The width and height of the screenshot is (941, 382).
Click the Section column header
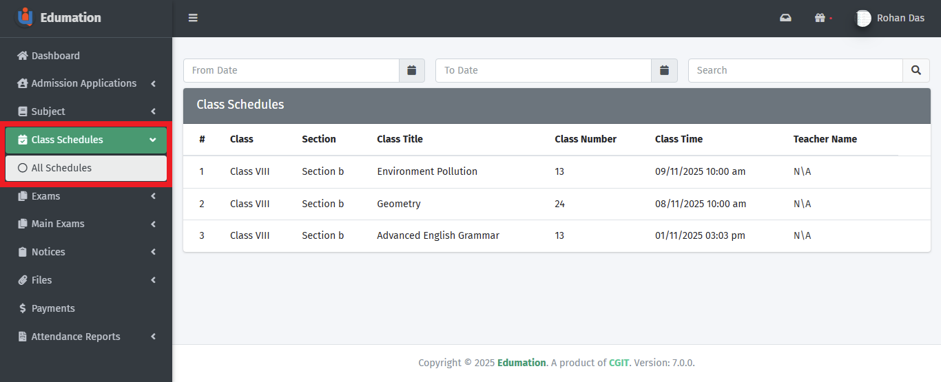pyautogui.click(x=319, y=139)
